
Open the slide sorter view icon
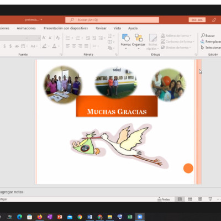pos(190,199)
